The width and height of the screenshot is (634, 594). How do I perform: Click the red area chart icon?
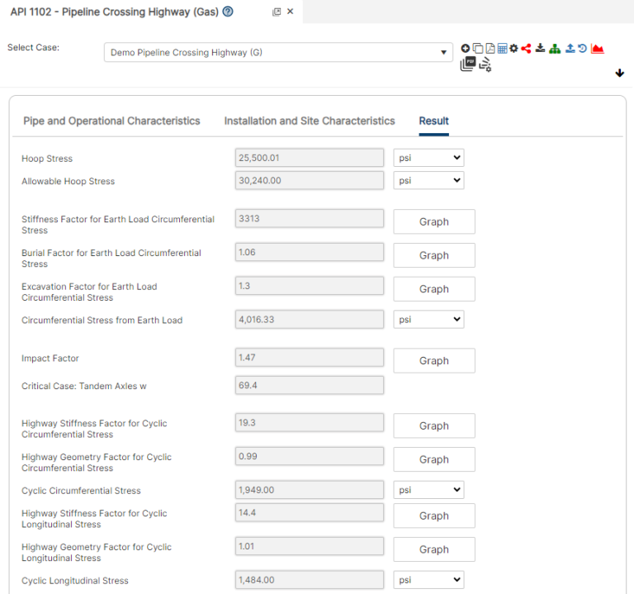597,49
